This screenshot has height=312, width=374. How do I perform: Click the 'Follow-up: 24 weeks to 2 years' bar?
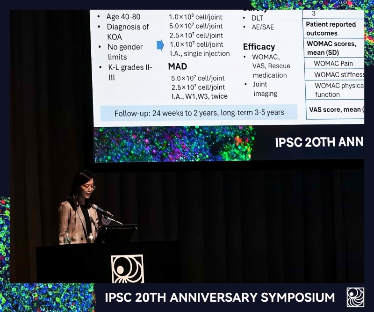(199, 113)
